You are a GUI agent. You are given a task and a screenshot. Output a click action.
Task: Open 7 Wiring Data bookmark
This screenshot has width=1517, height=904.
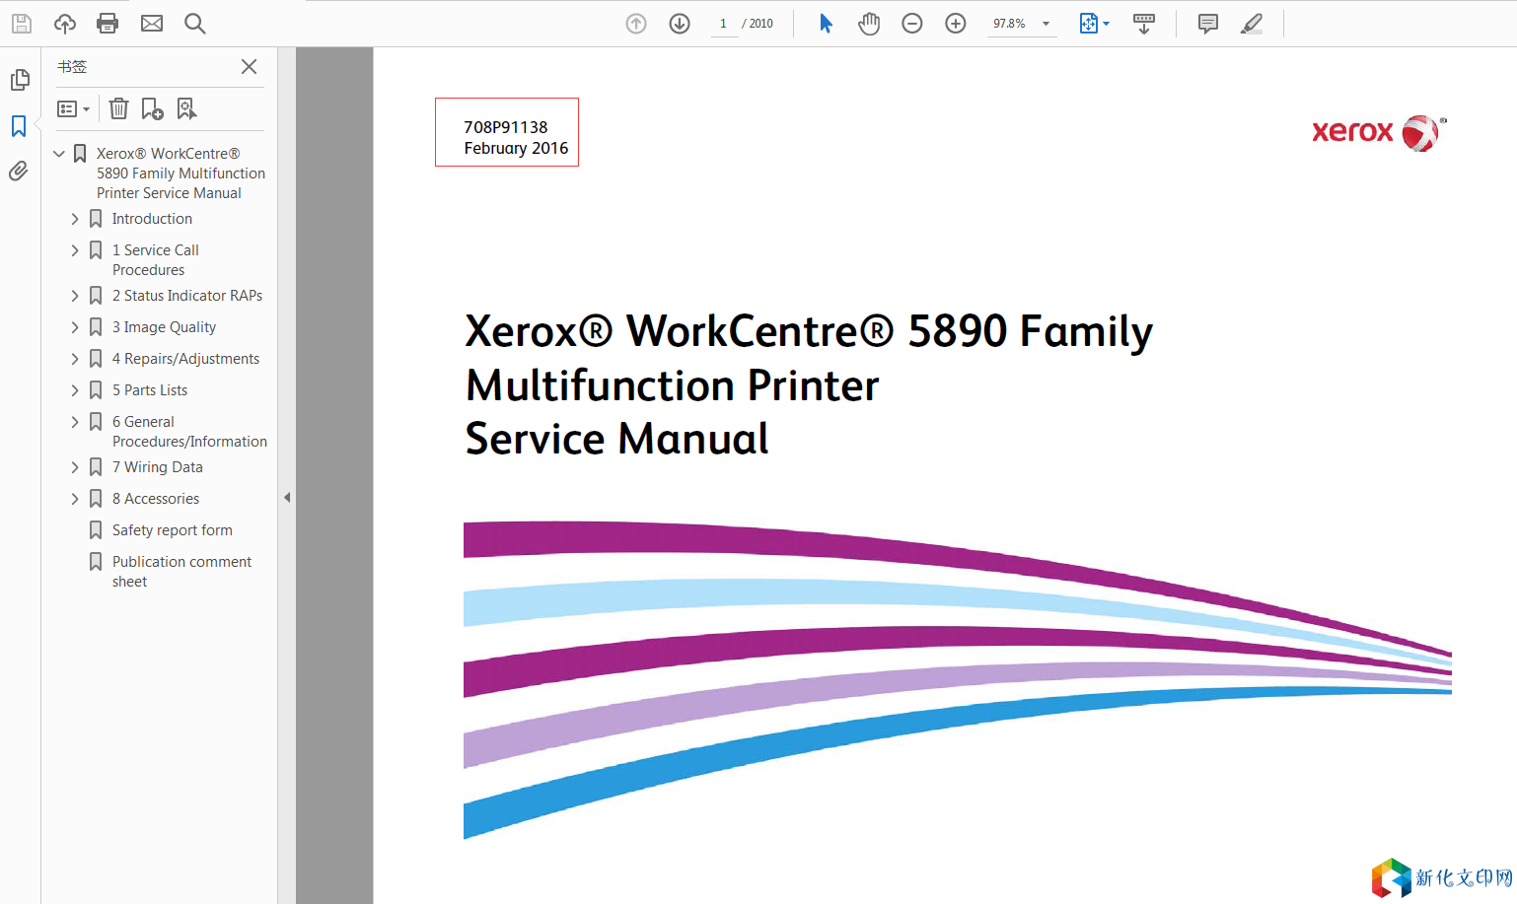157,467
